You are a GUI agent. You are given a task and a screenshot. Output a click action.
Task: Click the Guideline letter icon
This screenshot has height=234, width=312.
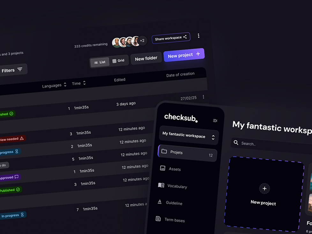pyautogui.click(x=160, y=202)
